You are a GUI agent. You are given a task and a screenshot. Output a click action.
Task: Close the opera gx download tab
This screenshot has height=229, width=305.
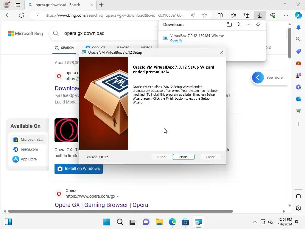(91, 5)
